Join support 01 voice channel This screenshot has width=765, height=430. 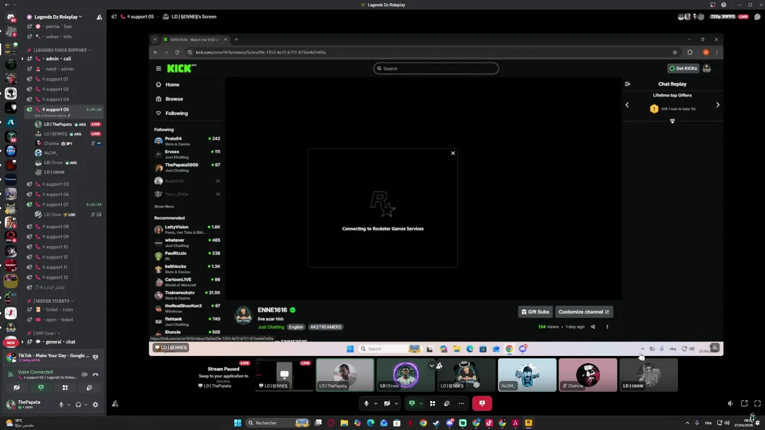[57, 79]
